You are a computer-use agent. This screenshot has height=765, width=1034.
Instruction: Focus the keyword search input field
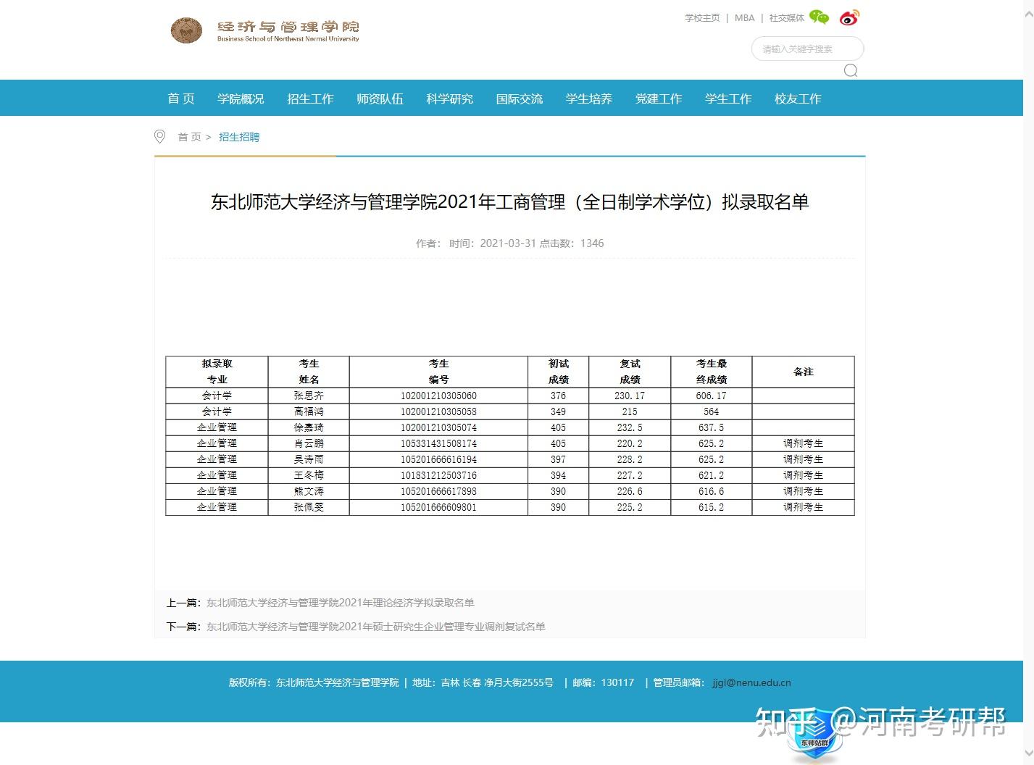click(x=807, y=49)
